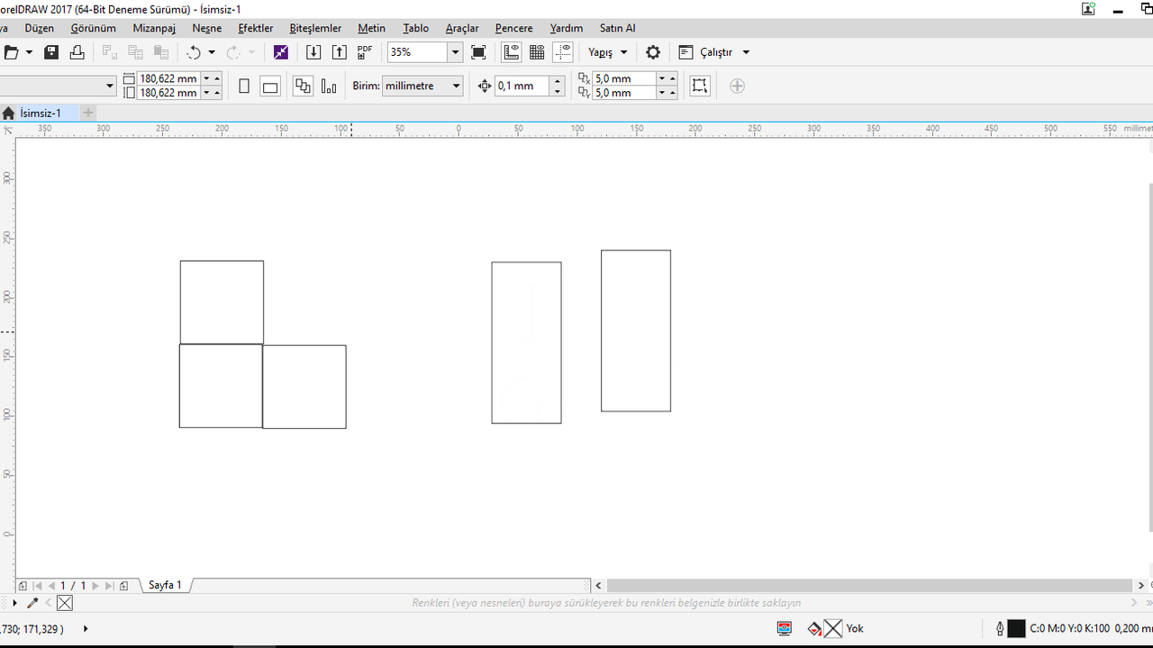Select landscape page orientation
The height and width of the screenshot is (648, 1153).
[x=270, y=87]
